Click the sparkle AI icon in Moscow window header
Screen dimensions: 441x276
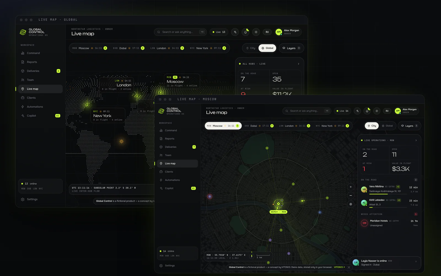357,111
